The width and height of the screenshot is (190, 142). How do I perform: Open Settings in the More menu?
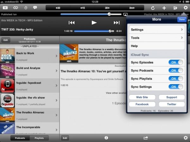[157, 30]
